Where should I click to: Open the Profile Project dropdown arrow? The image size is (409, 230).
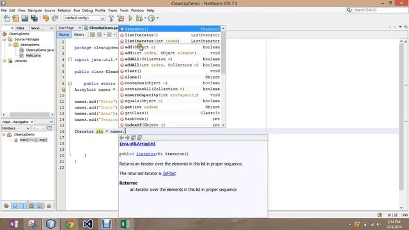coord(157,19)
